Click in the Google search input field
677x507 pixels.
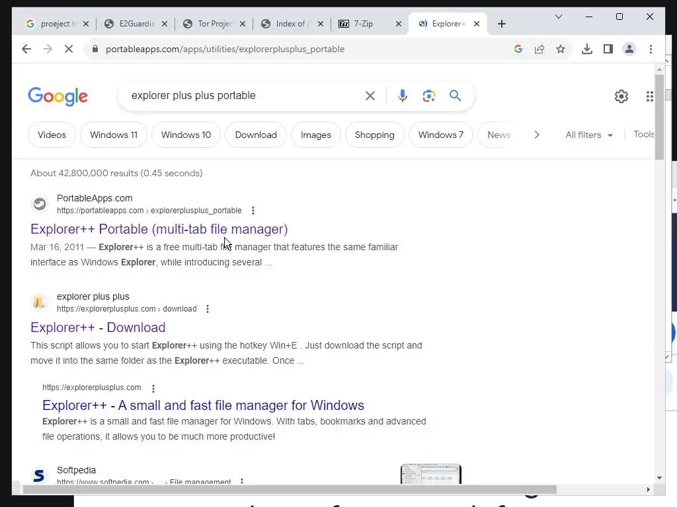pos(246,95)
